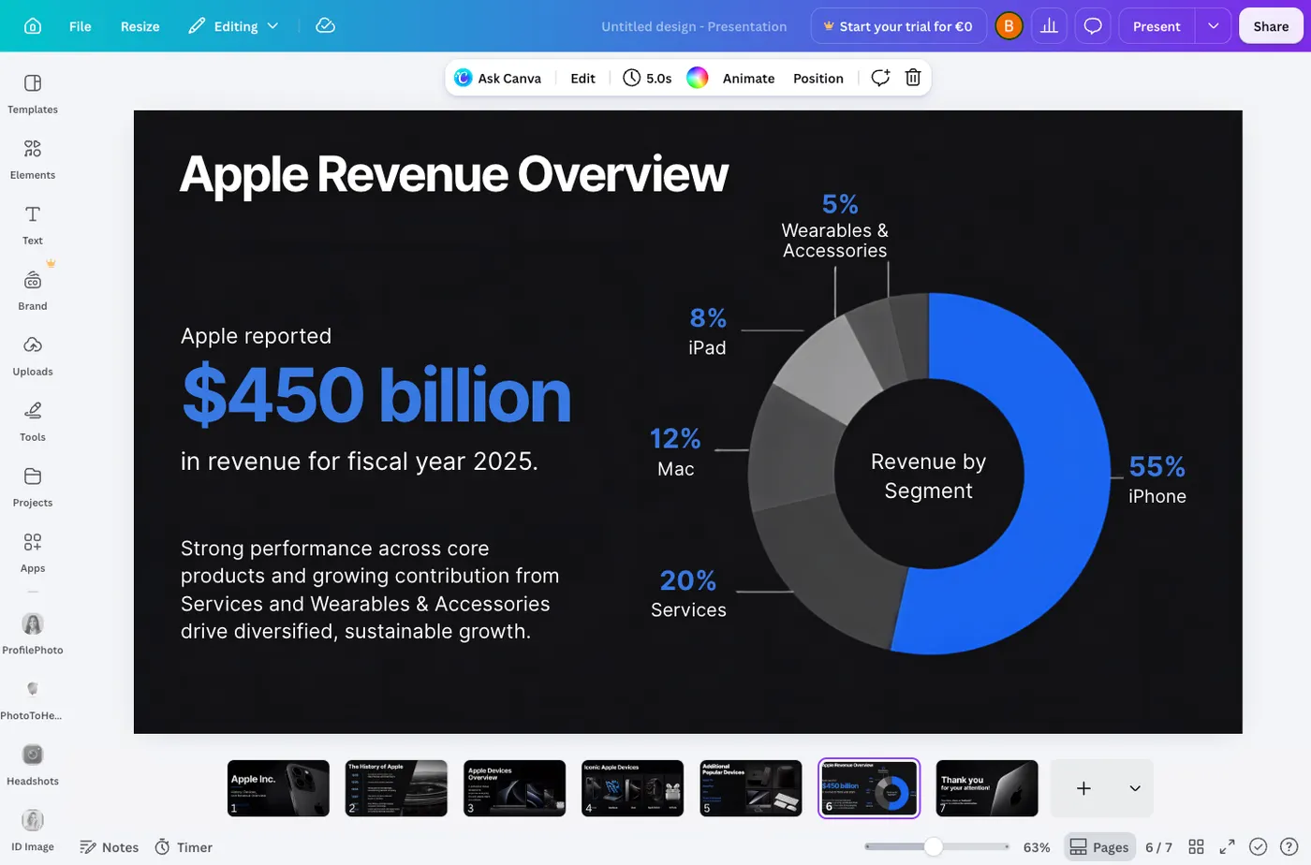Open the Position panel

click(818, 78)
